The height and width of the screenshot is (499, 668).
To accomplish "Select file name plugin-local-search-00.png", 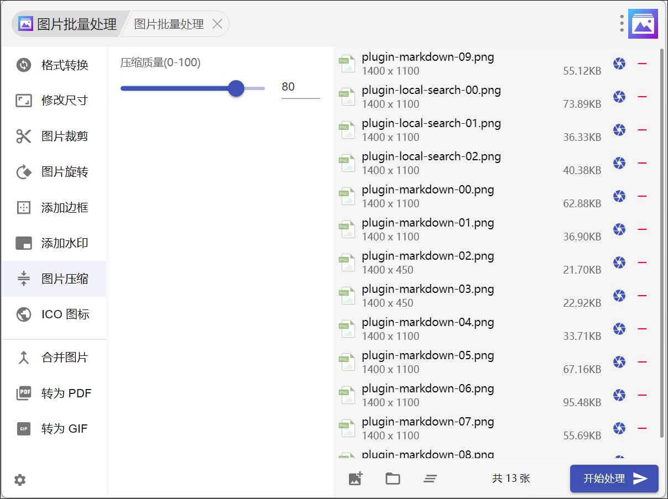I will click(431, 90).
